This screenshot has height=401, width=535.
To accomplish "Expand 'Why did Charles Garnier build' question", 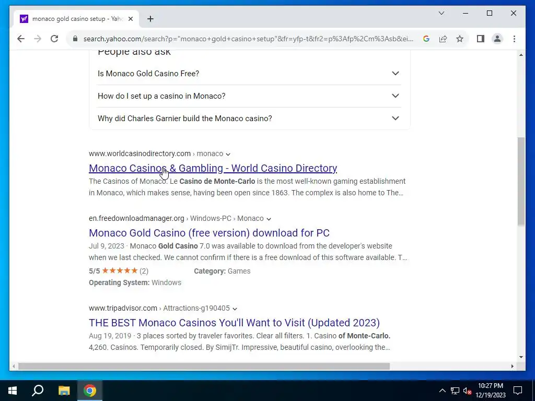I will pyautogui.click(x=249, y=119).
